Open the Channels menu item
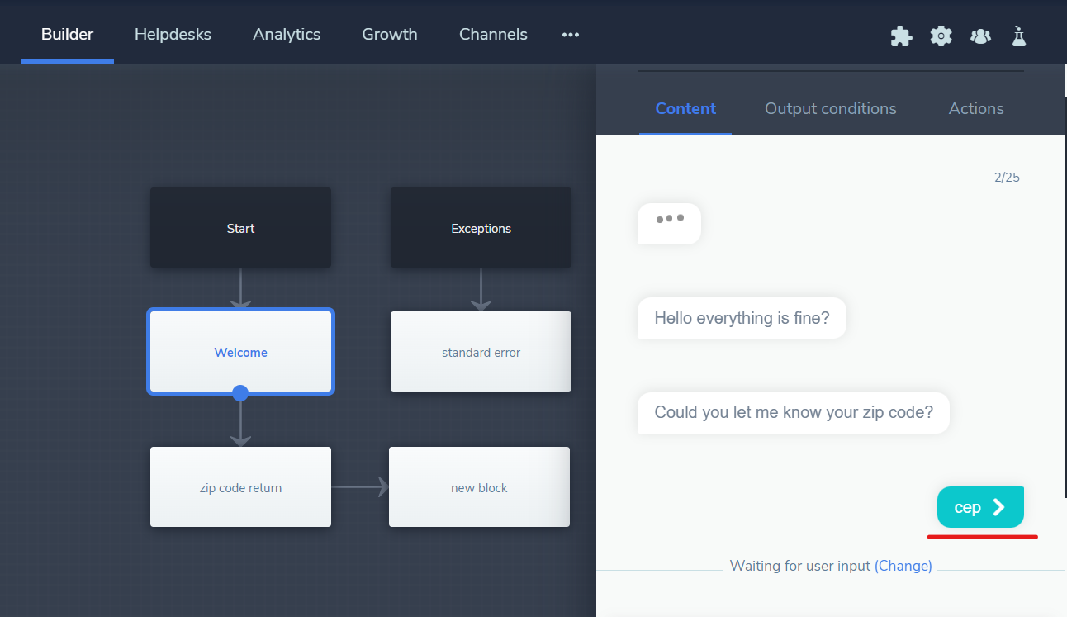The height and width of the screenshot is (617, 1067). [x=493, y=35]
